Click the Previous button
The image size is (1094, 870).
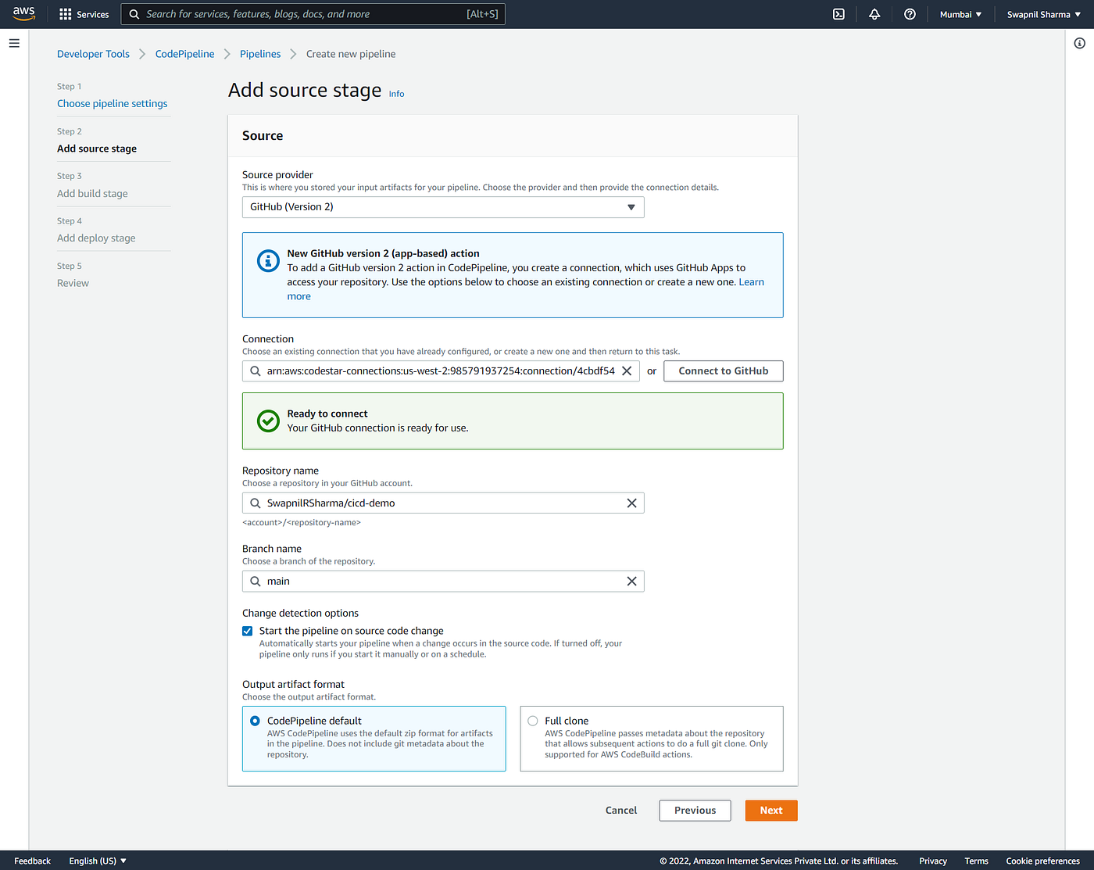tap(695, 811)
